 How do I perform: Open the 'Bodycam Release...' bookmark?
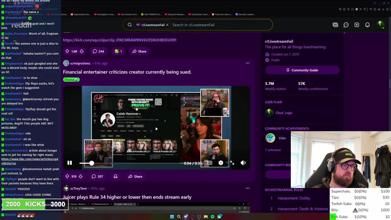coord(174,14)
